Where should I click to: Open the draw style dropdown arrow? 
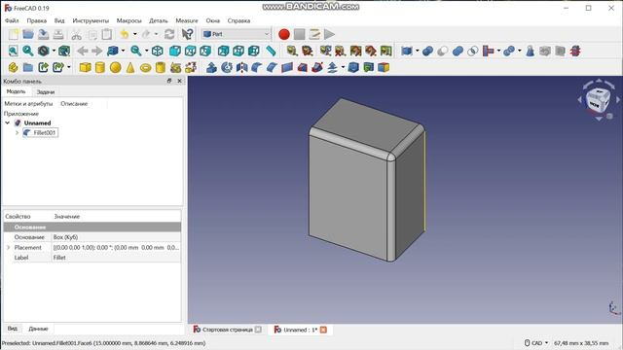(54, 51)
